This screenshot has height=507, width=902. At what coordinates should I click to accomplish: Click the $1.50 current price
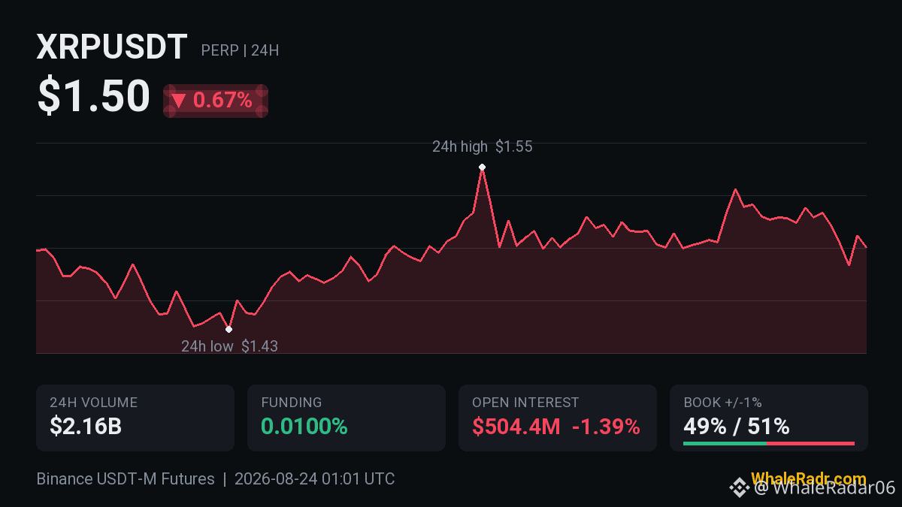pos(94,97)
